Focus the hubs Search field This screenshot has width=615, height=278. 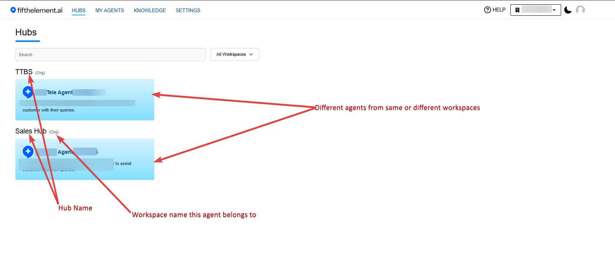tap(110, 55)
